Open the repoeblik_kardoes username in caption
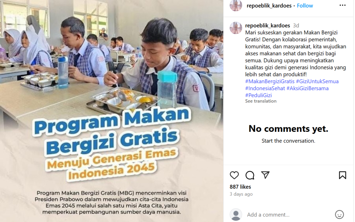Screen dimensions: 355x222 [267, 25]
